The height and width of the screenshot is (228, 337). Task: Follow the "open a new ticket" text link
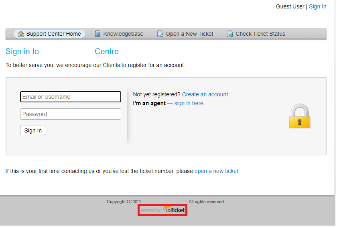pos(216,171)
